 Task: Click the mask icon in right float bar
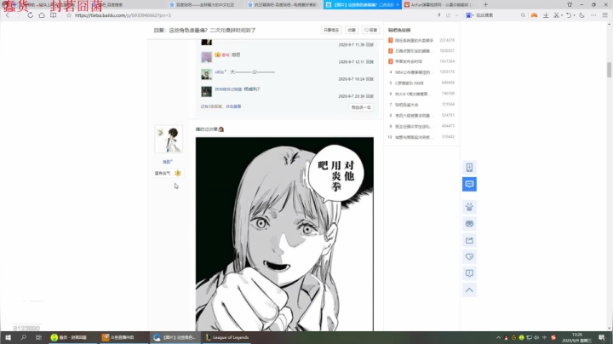(x=469, y=224)
